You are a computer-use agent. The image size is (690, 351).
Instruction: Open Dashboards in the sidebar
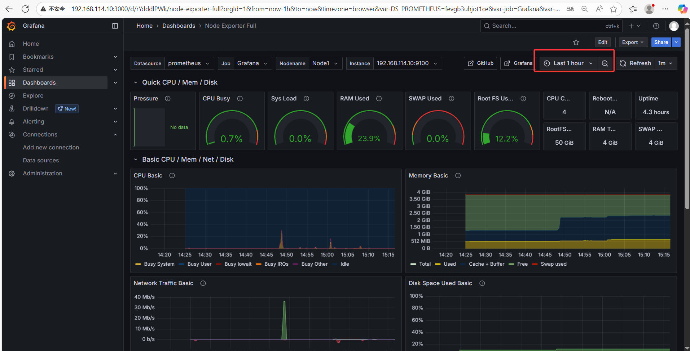pyautogui.click(x=39, y=83)
